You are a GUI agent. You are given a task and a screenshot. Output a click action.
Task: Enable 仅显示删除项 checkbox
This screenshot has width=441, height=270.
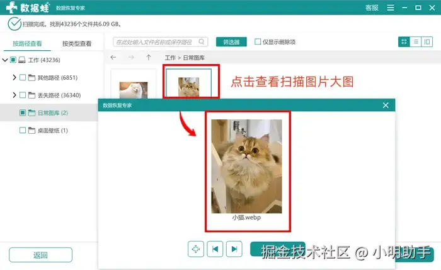257,41
